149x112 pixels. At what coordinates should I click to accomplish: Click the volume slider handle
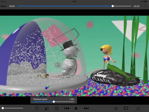pos(3,108)
